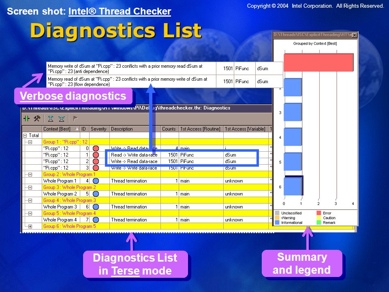Click "unknown" variable in Whole Program 1 row
This screenshot has width=389, height=292.
[234, 181]
